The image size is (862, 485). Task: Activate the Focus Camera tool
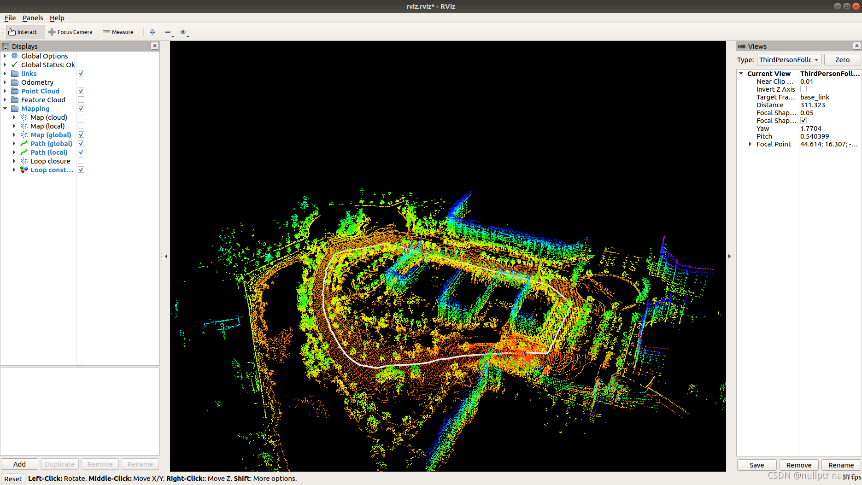pyautogui.click(x=70, y=32)
